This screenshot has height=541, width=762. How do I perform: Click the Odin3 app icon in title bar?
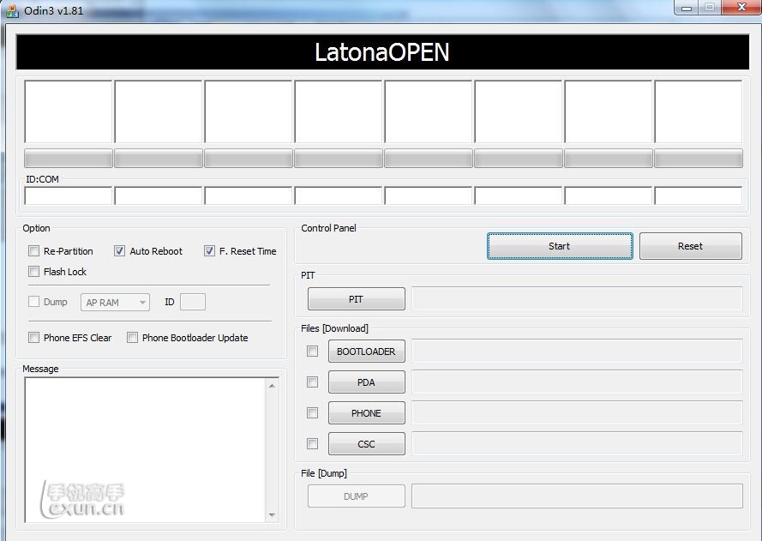tap(12, 11)
